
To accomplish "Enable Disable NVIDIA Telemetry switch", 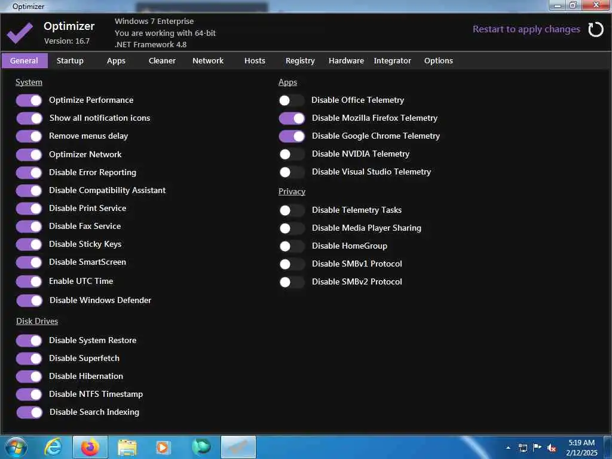I will point(292,154).
